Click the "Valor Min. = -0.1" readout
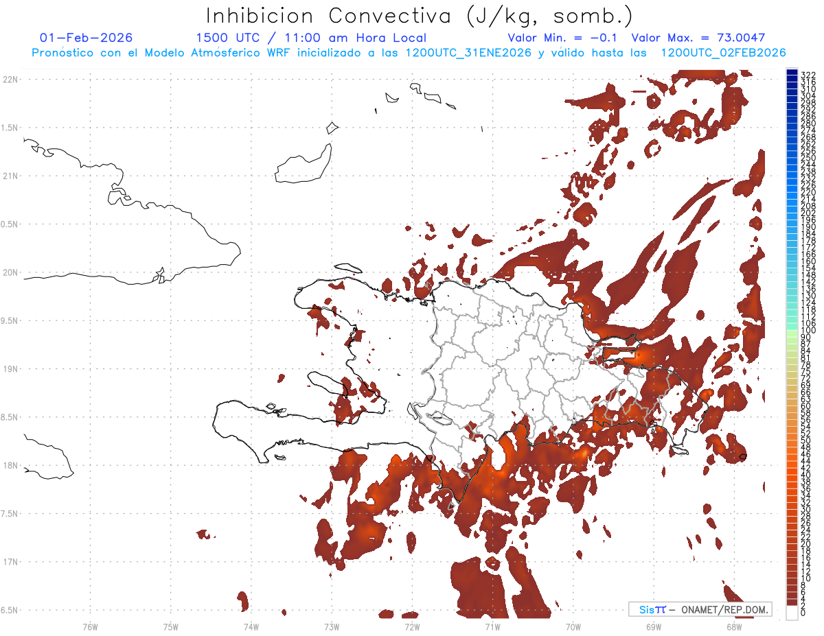824x636 pixels. coord(562,38)
